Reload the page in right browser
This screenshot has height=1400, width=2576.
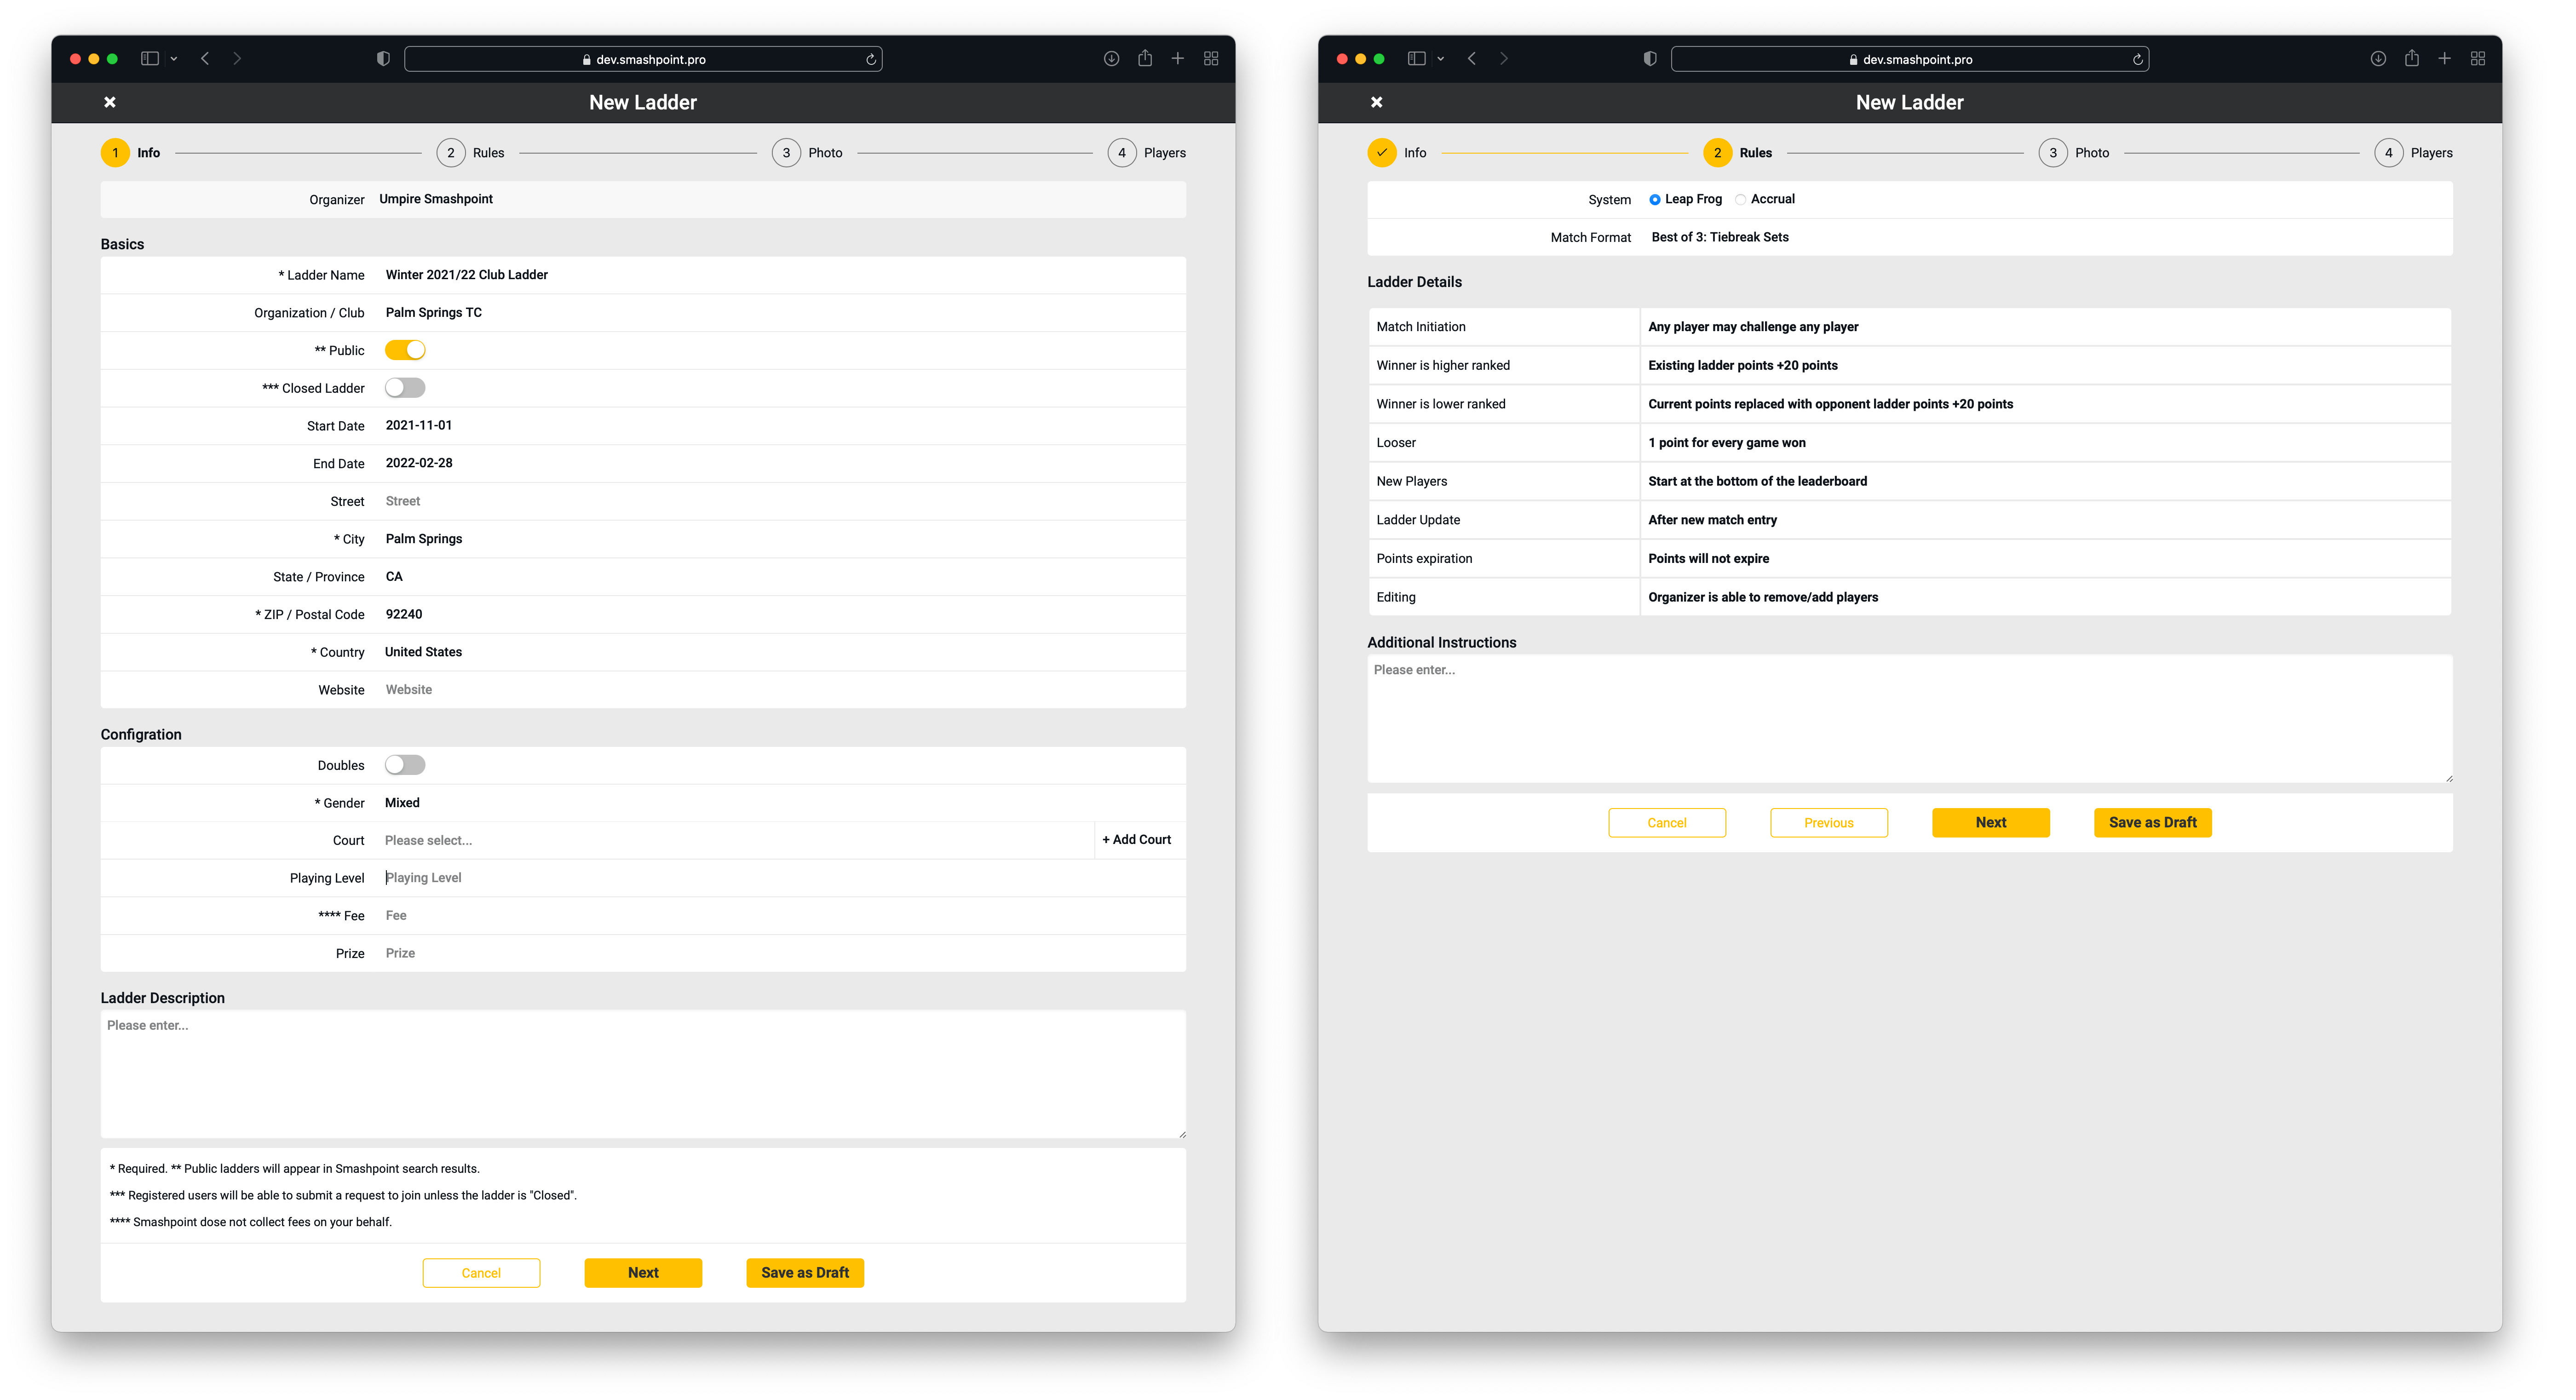click(x=2138, y=60)
